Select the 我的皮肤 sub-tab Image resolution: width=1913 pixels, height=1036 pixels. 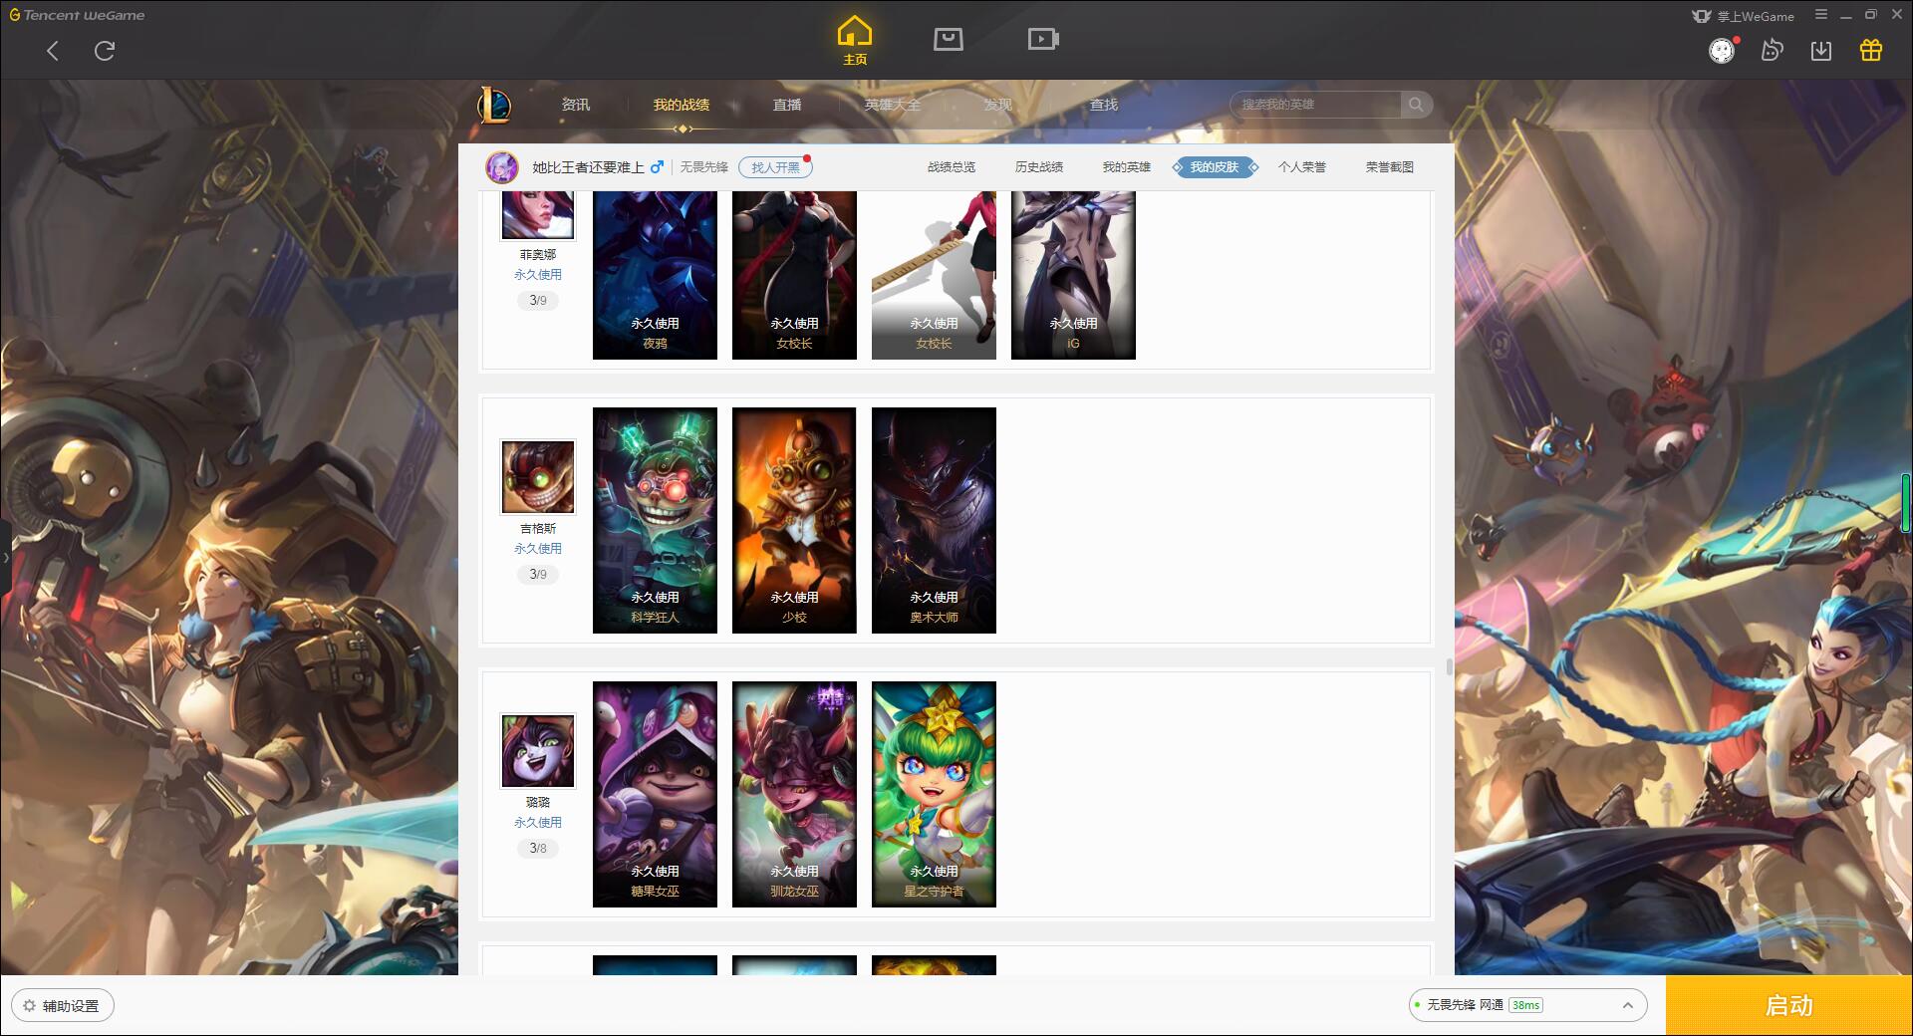[x=1215, y=167]
